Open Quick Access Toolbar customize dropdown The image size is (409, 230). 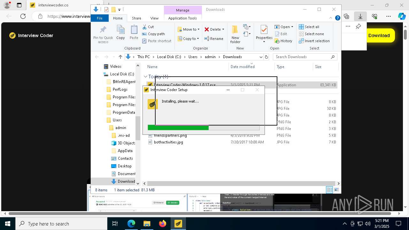(x=119, y=10)
